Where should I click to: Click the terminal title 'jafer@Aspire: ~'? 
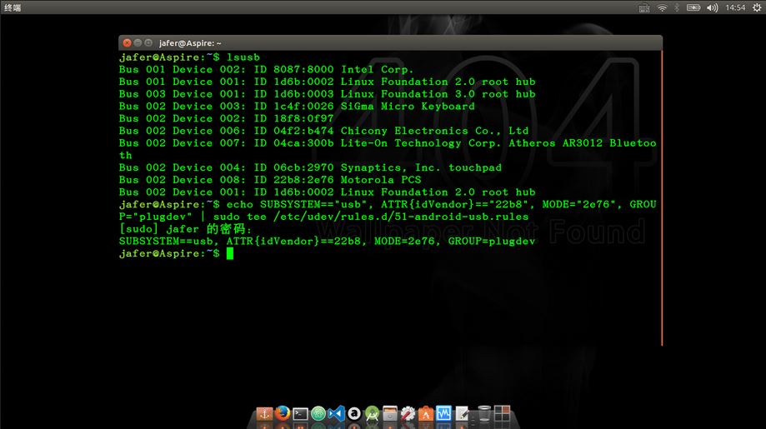click(190, 43)
